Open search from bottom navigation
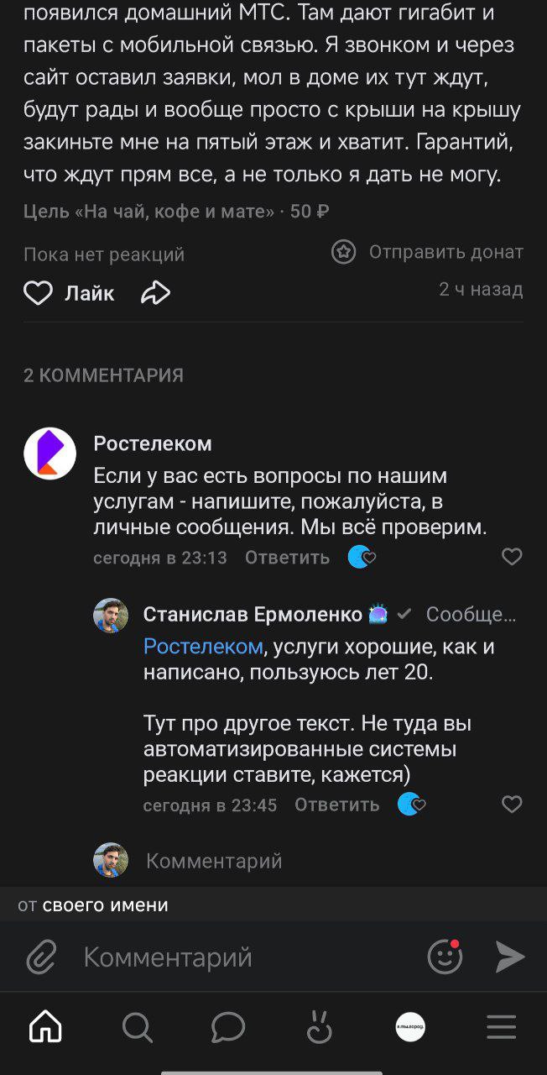Image resolution: width=547 pixels, height=1075 pixels. tap(137, 1026)
